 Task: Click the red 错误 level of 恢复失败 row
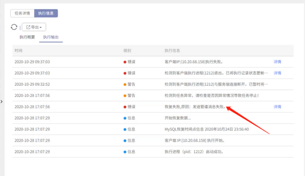point(129,107)
